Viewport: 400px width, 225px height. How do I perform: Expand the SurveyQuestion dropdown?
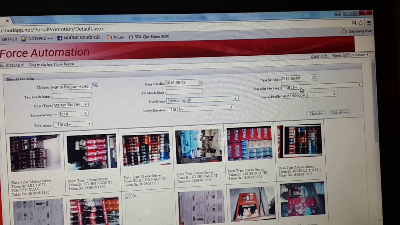click(x=200, y=109)
